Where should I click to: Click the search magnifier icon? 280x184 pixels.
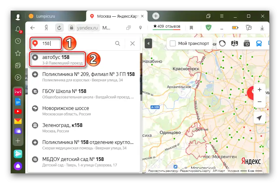point(118,43)
